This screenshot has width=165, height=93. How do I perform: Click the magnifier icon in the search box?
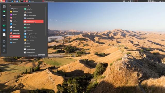click(x=28, y=5)
